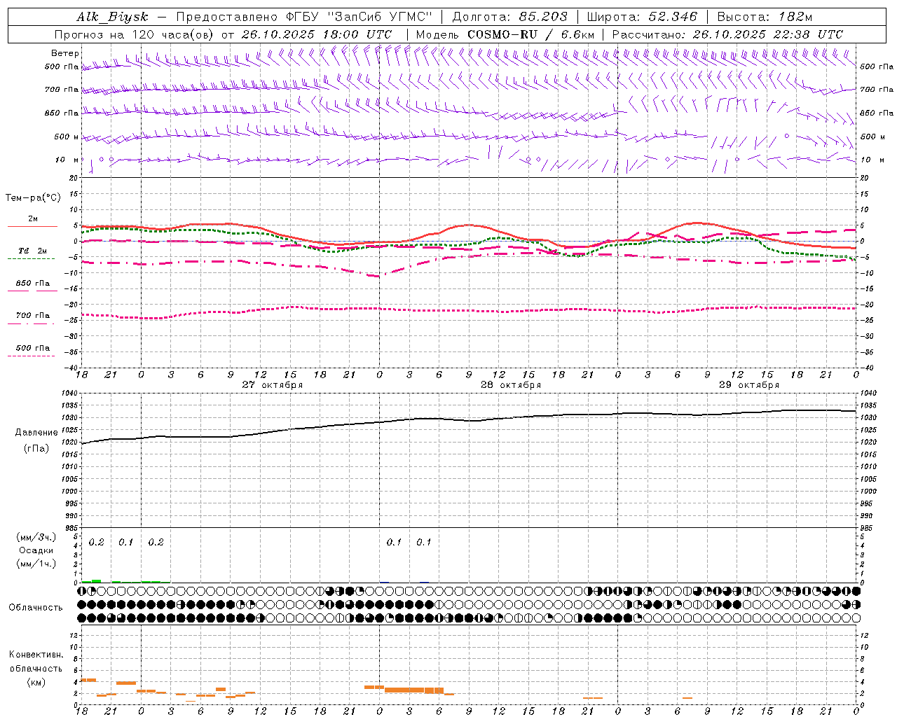
Task: Click the elevation label 'Высота: 182м'
Action: [765, 18]
